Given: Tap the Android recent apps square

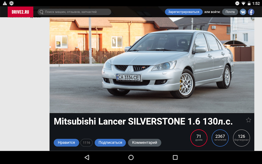Looking at the screenshot, I should [175, 157].
